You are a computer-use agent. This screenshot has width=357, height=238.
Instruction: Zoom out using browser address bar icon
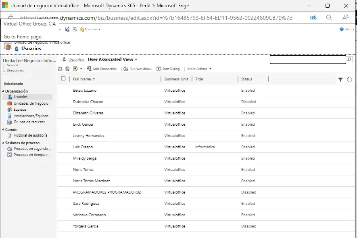point(329,18)
